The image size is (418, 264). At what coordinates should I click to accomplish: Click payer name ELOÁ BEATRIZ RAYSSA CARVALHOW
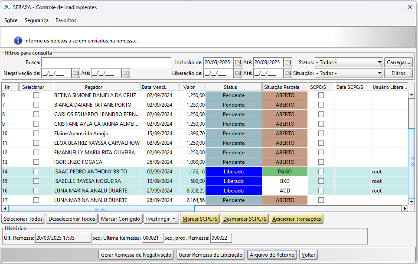(x=97, y=143)
